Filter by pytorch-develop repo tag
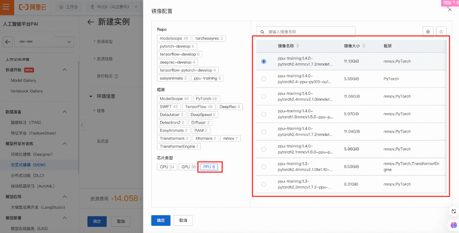 [x=177, y=46]
